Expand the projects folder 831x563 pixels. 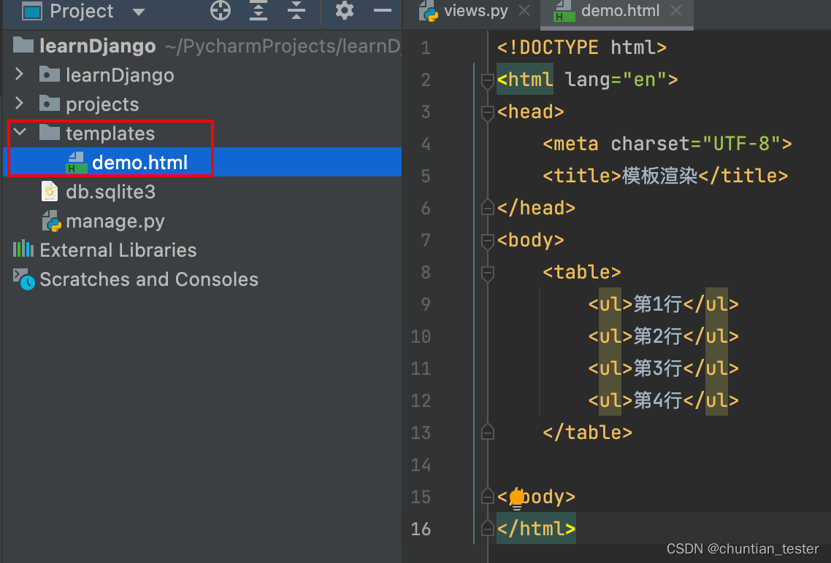click(18, 104)
